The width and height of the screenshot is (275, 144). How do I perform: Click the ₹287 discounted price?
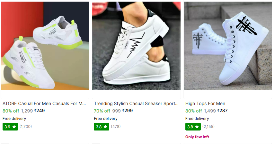click(x=222, y=111)
